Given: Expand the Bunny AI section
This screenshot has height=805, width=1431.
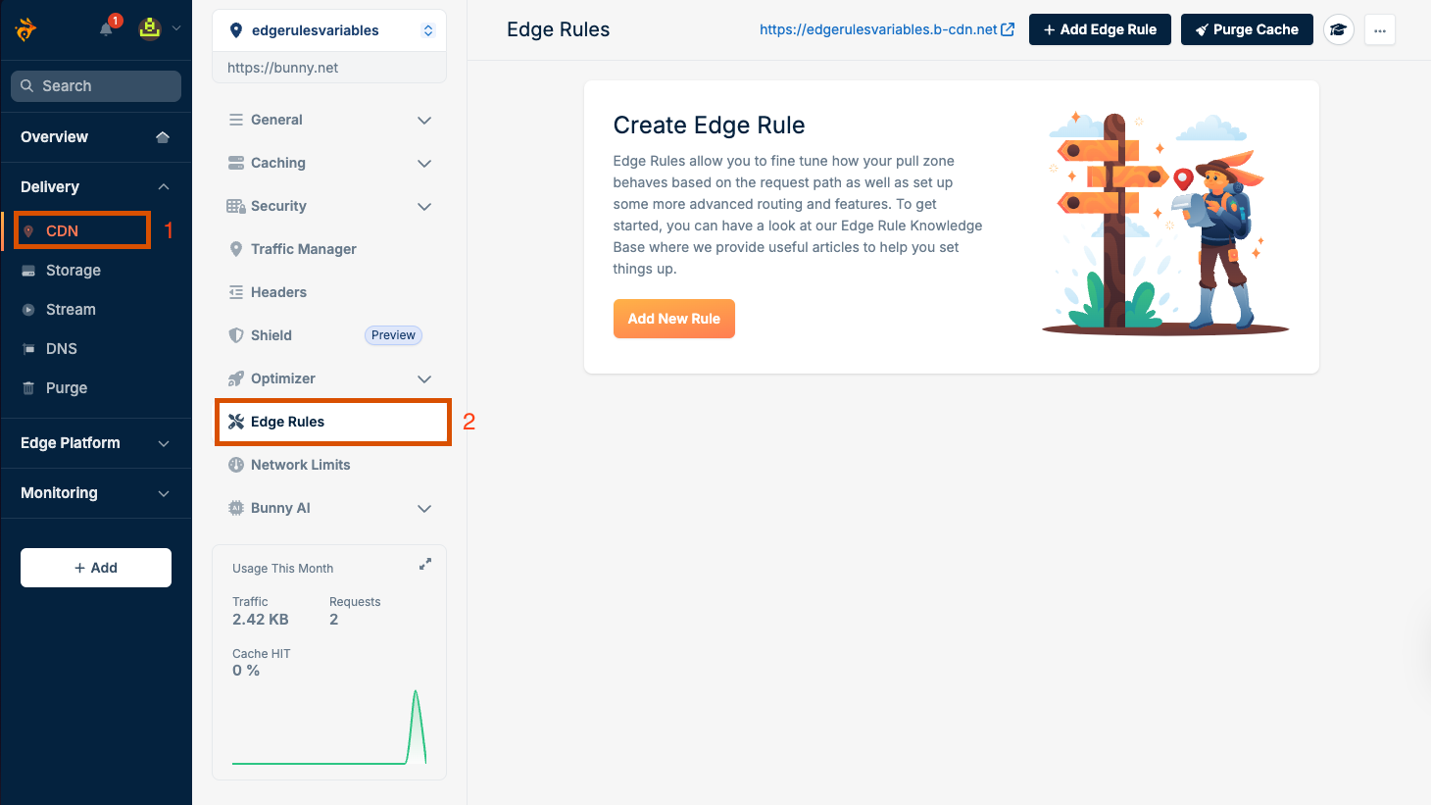Looking at the screenshot, I should click(329, 508).
